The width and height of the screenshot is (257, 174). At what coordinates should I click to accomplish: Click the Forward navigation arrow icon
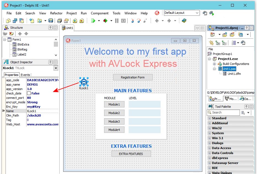click(x=169, y=21)
